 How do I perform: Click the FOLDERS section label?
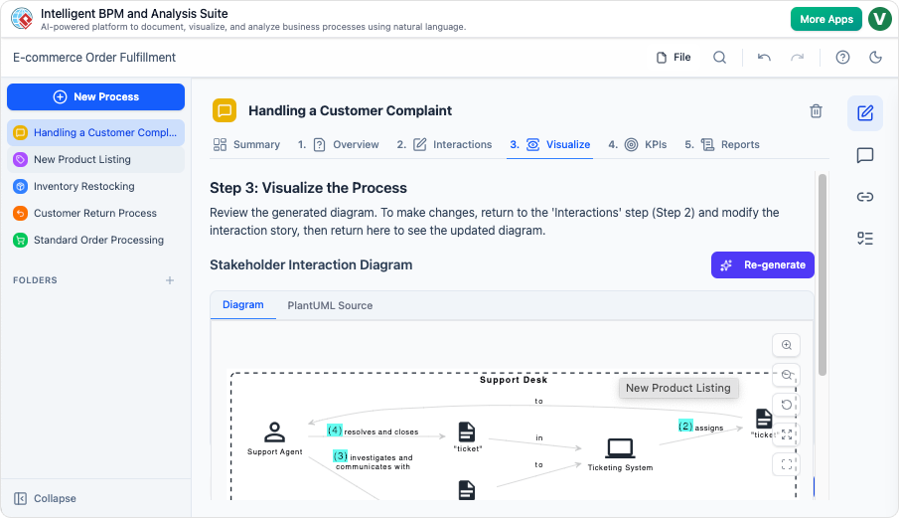35,280
